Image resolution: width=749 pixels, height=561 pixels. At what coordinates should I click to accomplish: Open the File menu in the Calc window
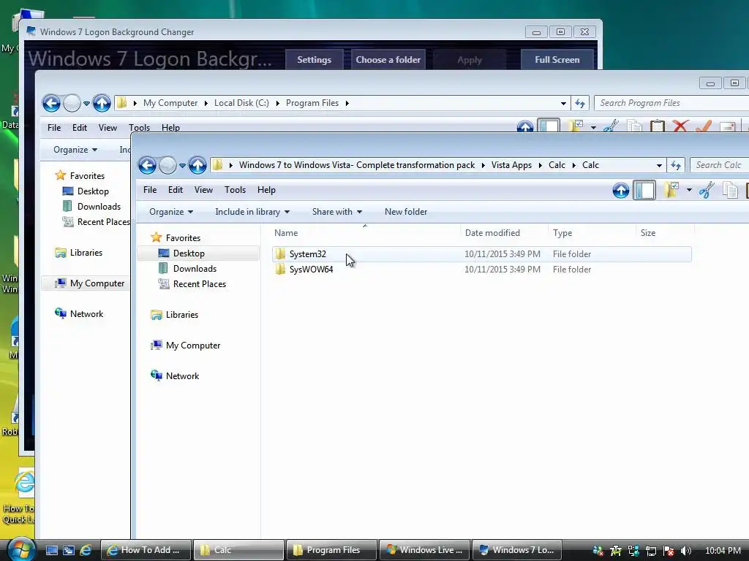pos(150,190)
